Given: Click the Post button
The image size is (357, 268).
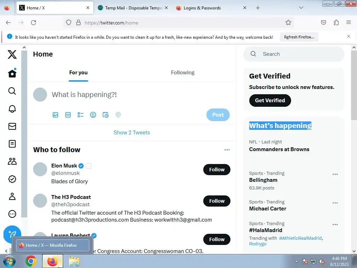Looking at the screenshot, I should (x=218, y=114).
